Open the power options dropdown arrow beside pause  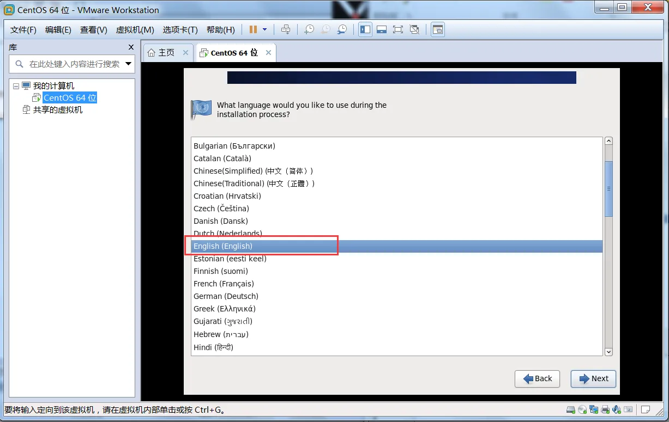click(x=265, y=29)
